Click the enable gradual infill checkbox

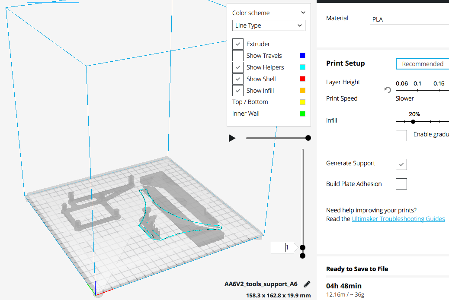click(x=401, y=135)
